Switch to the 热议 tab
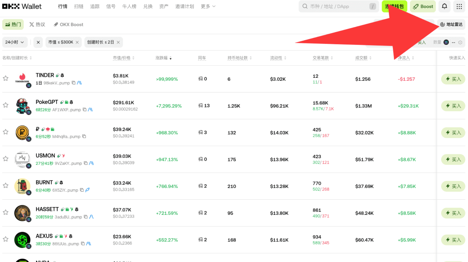The image size is (468, 262). pos(37,24)
